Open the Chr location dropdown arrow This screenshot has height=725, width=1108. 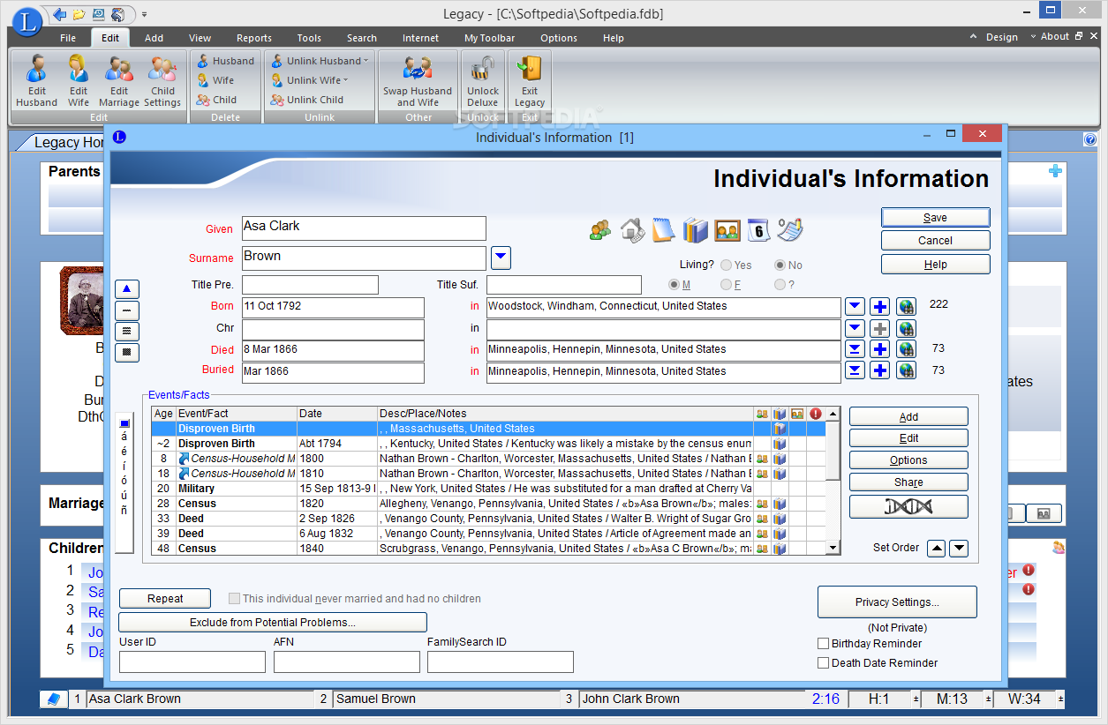point(855,328)
